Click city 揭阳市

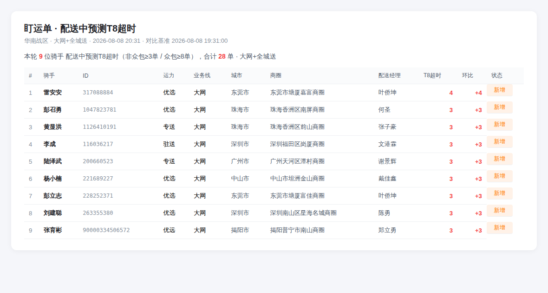click(x=240, y=230)
